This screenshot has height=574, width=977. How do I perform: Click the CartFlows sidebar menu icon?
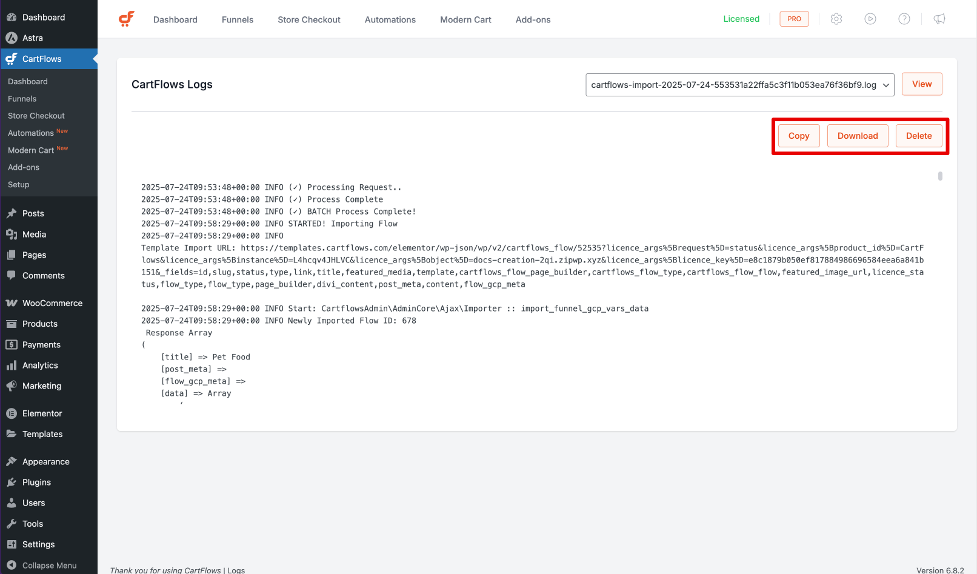point(12,59)
